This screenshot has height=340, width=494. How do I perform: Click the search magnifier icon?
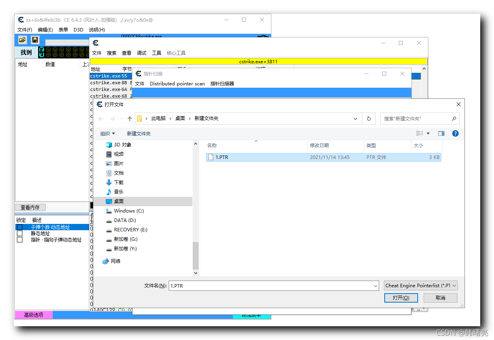coord(454,118)
